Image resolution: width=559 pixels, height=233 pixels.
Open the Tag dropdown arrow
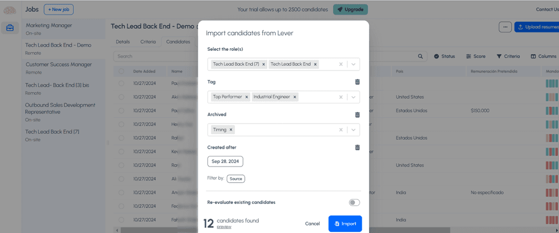(x=353, y=97)
